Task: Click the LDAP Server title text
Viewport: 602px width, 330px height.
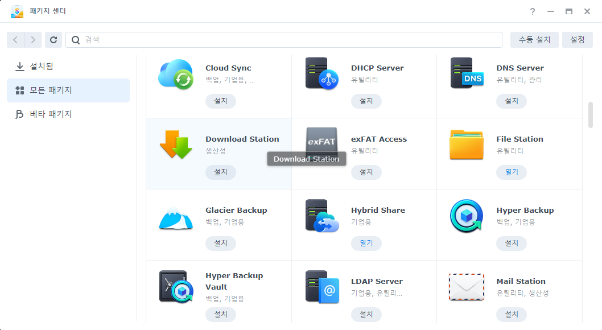Action: [377, 281]
